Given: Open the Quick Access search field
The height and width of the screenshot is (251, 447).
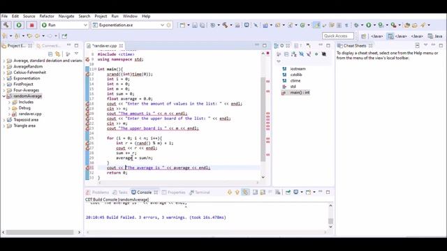Looking at the screenshot, I should click(338, 36).
